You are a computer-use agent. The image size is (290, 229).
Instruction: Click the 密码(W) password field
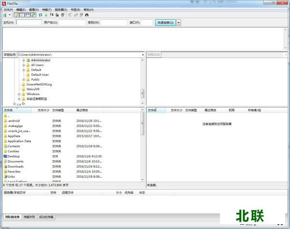tap(114, 23)
